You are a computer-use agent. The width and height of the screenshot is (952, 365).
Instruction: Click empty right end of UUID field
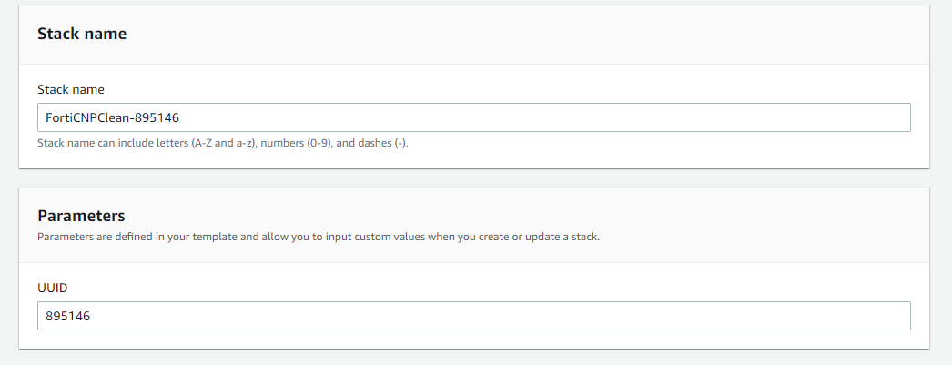819,316
